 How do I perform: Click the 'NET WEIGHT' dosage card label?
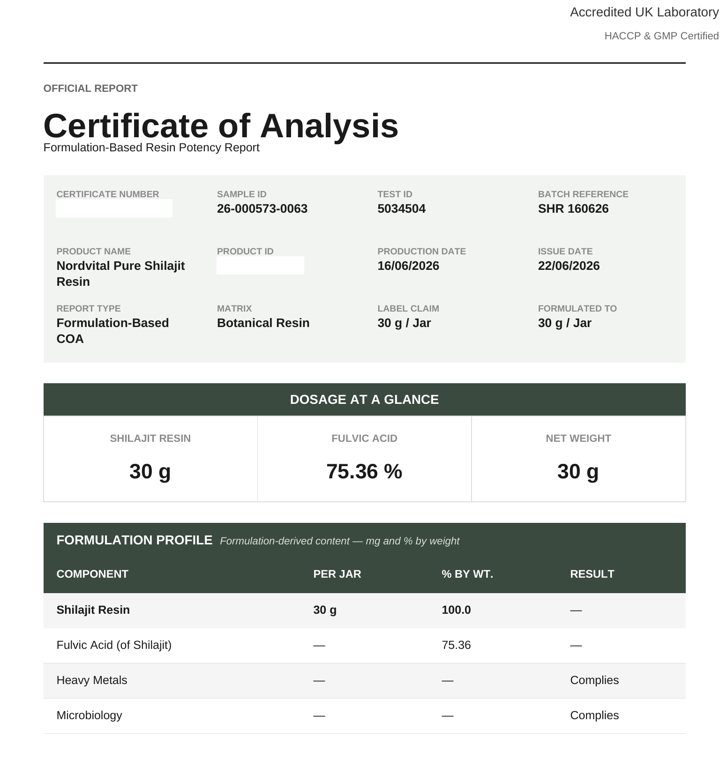[578, 439]
